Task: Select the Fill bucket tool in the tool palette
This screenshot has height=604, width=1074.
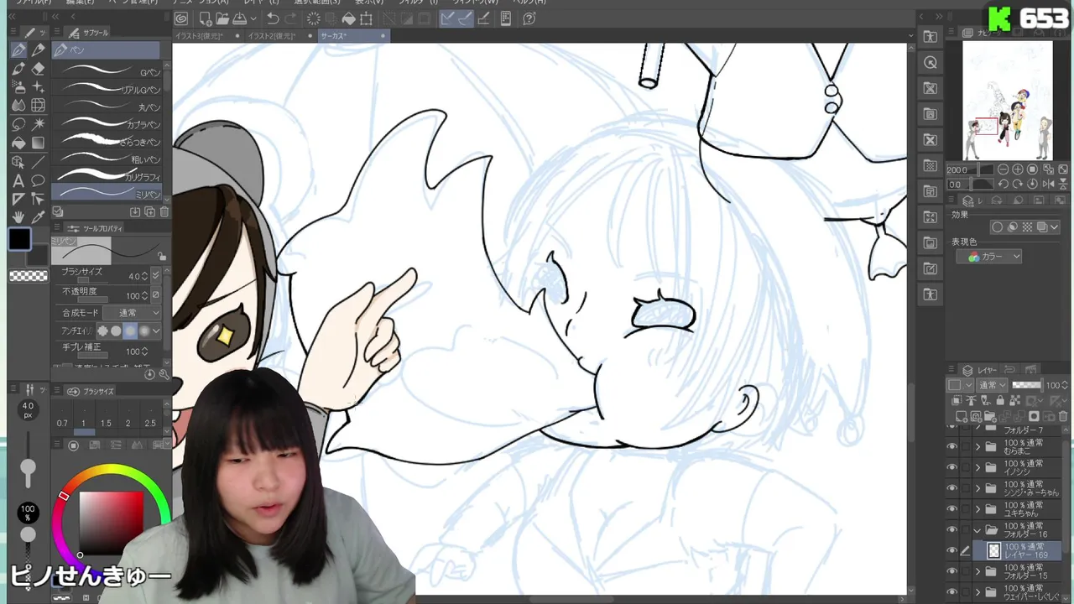Action: [18, 143]
